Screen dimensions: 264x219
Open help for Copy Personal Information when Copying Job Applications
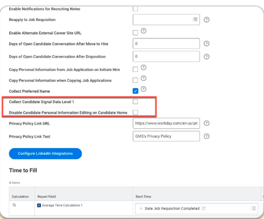coord(144,78)
